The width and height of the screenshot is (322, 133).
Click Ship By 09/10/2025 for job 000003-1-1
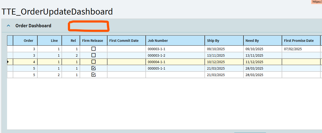(x=224, y=49)
